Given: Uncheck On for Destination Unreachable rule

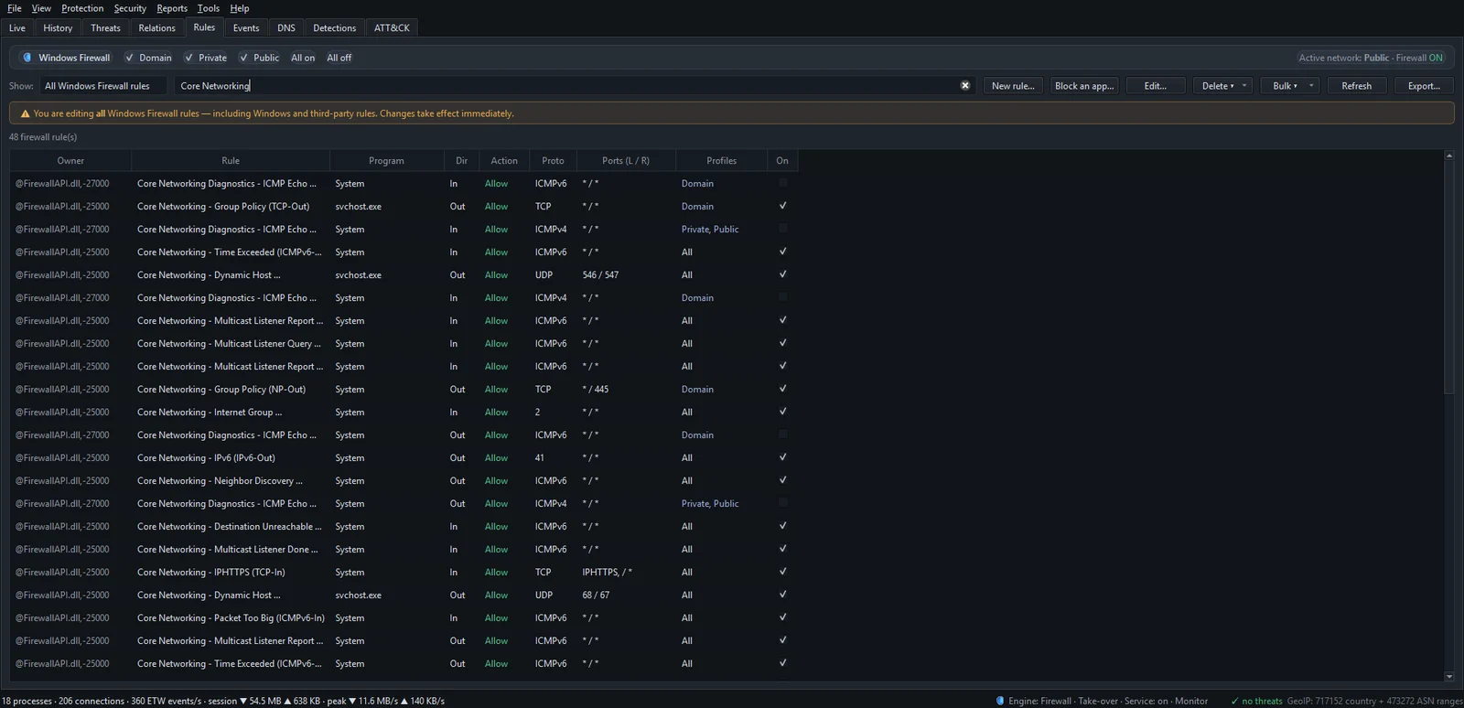Looking at the screenshot, I should pos(782,526).
